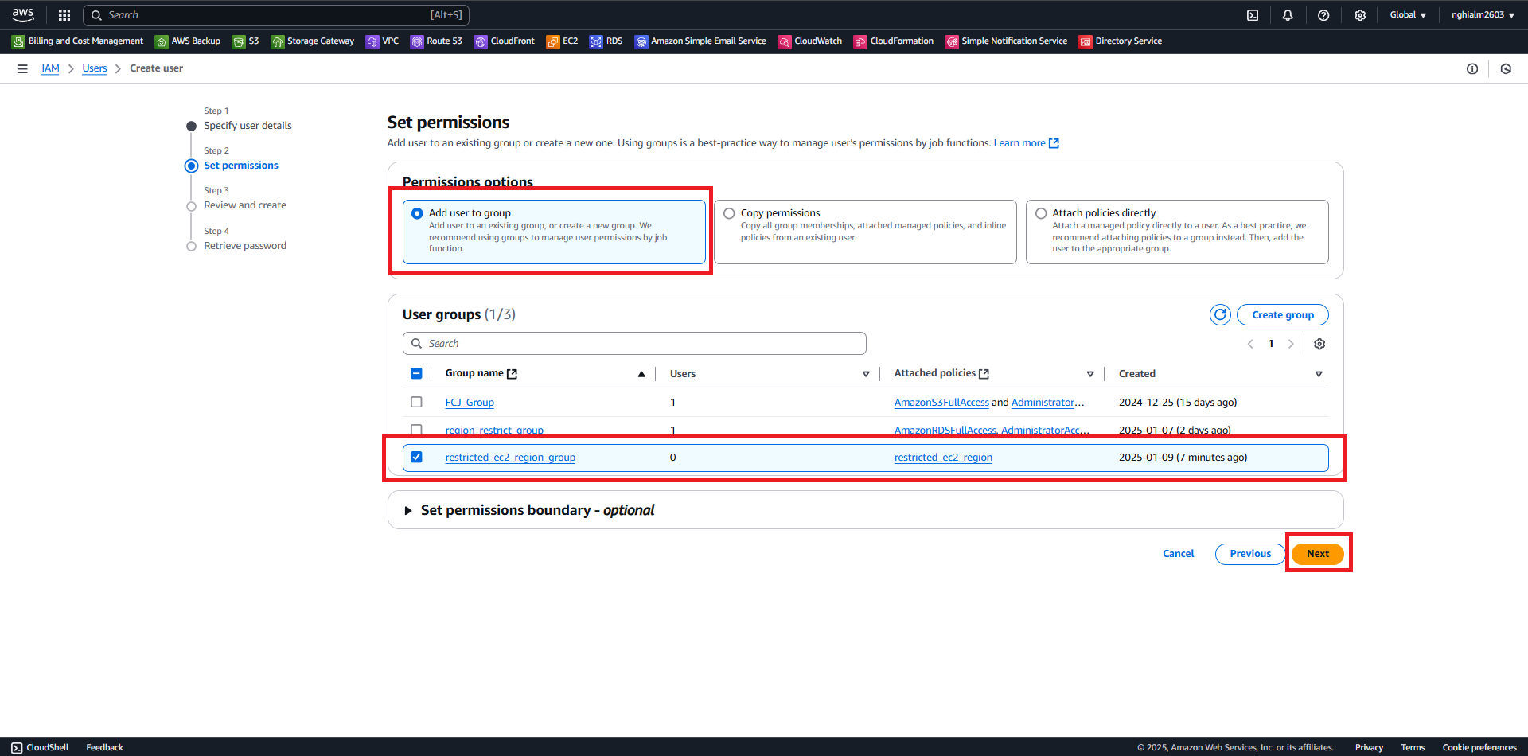
Task: Refresh the user groups list
Action: (1220, 315)
